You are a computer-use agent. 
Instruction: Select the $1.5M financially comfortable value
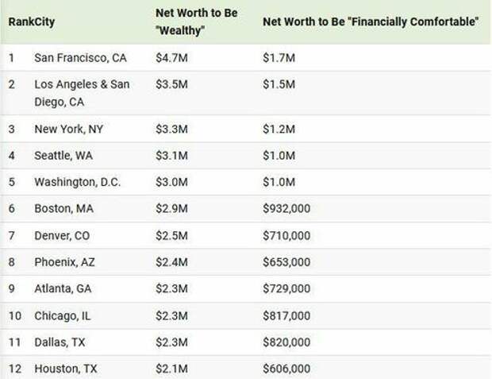278,85
